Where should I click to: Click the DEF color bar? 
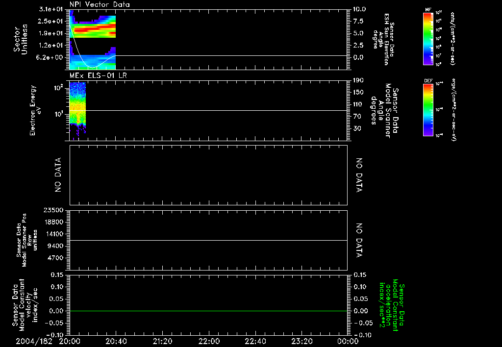tap(428, 110)
